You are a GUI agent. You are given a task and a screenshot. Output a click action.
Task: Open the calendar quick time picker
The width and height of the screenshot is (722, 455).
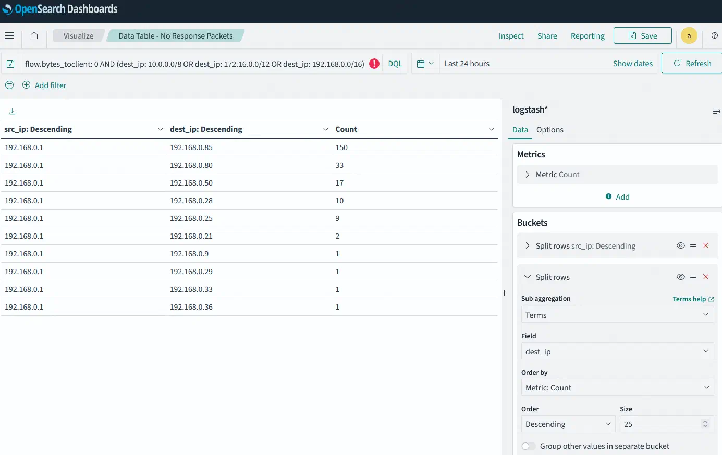coord(425,64)
